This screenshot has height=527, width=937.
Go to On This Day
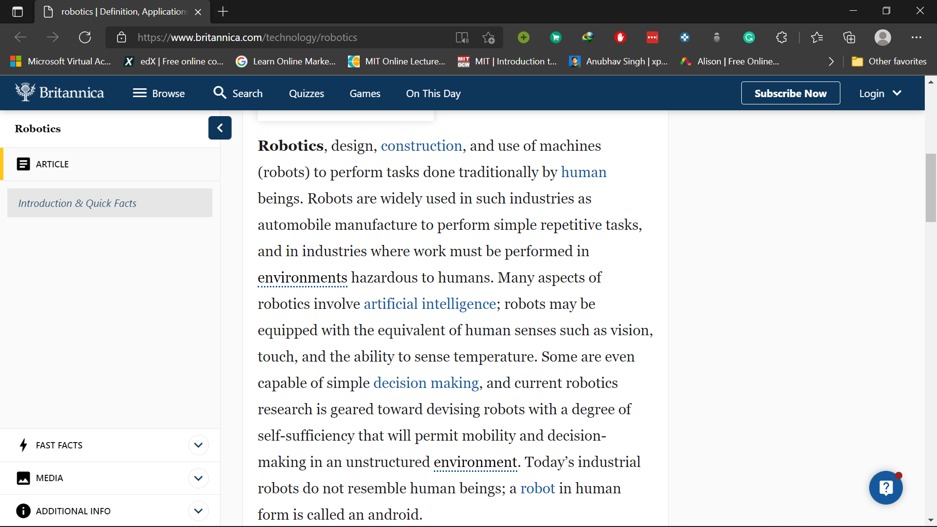point(433,93)
